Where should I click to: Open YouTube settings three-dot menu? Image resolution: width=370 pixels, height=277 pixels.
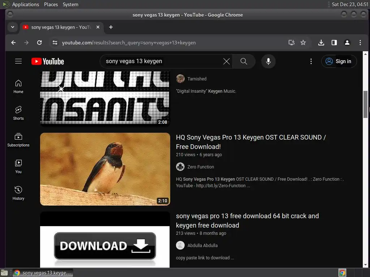click(311, 61)
